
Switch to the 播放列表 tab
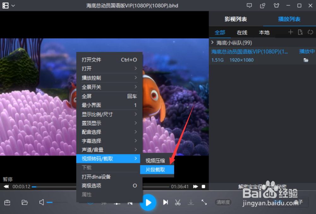289,19
